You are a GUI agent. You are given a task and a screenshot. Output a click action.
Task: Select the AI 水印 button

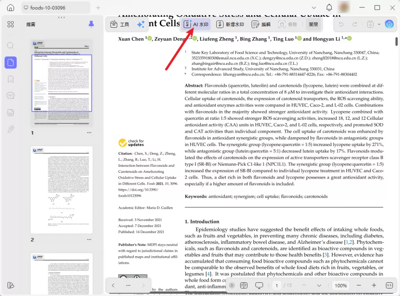click(196, 25)
